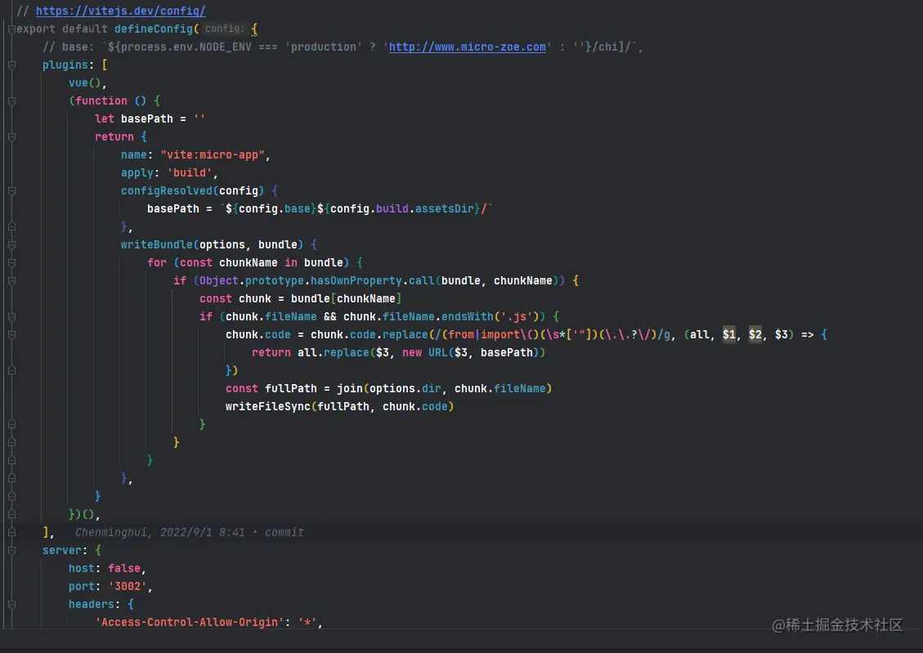Image resolution: width=923 pixels, height=653 pixels.
Task: Click the Chenminghui 2022/9/1 commit blame annotation
Action: tap(190, 532)
